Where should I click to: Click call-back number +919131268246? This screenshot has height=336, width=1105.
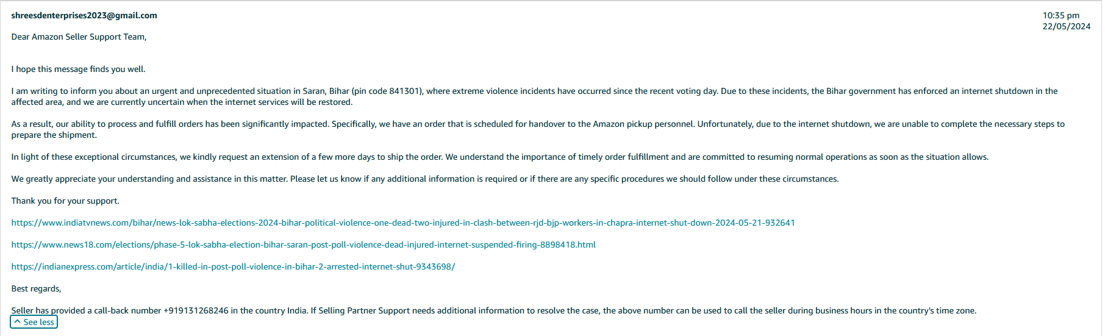196,310
